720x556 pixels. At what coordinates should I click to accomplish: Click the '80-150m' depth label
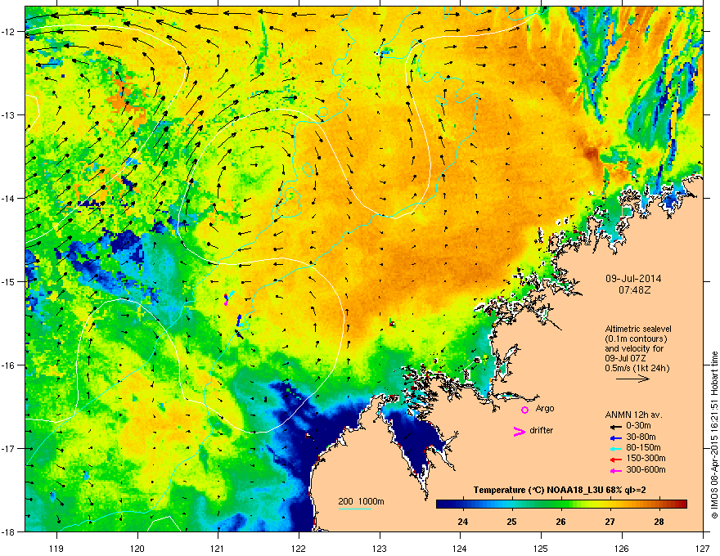(x=643, y=447)
